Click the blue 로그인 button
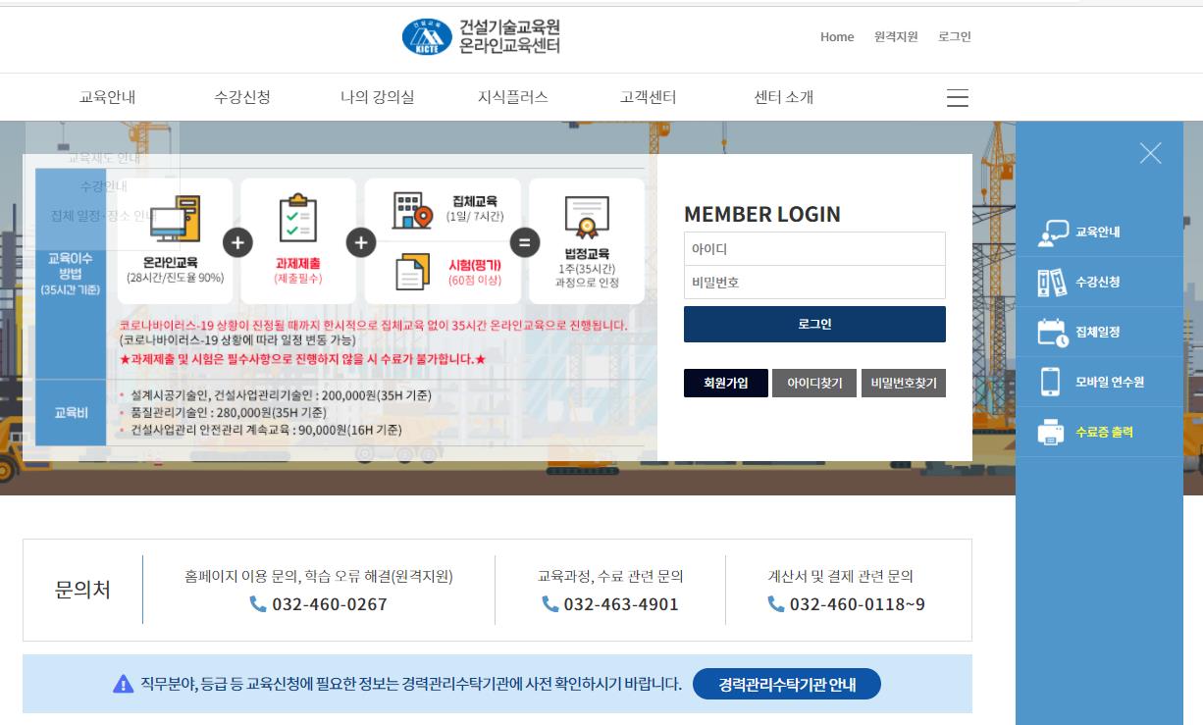The image size is (1203, 725). click(814, 324)
